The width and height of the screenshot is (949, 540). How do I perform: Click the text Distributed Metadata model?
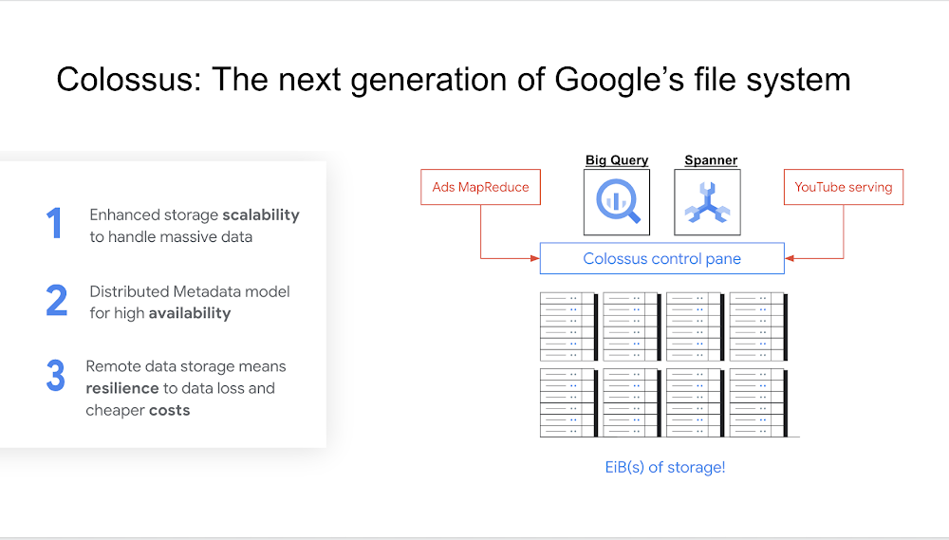[190, 291]
